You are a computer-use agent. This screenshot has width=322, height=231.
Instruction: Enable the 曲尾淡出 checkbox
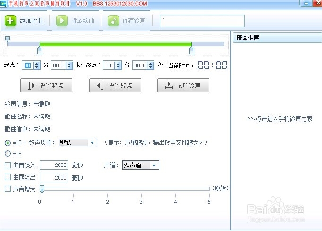click(8, 177)
